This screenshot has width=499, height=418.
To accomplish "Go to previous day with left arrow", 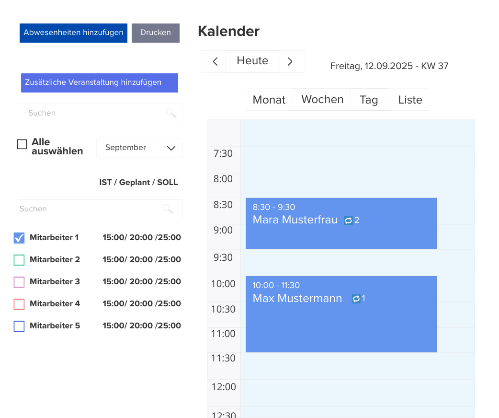I will point(215,61).
